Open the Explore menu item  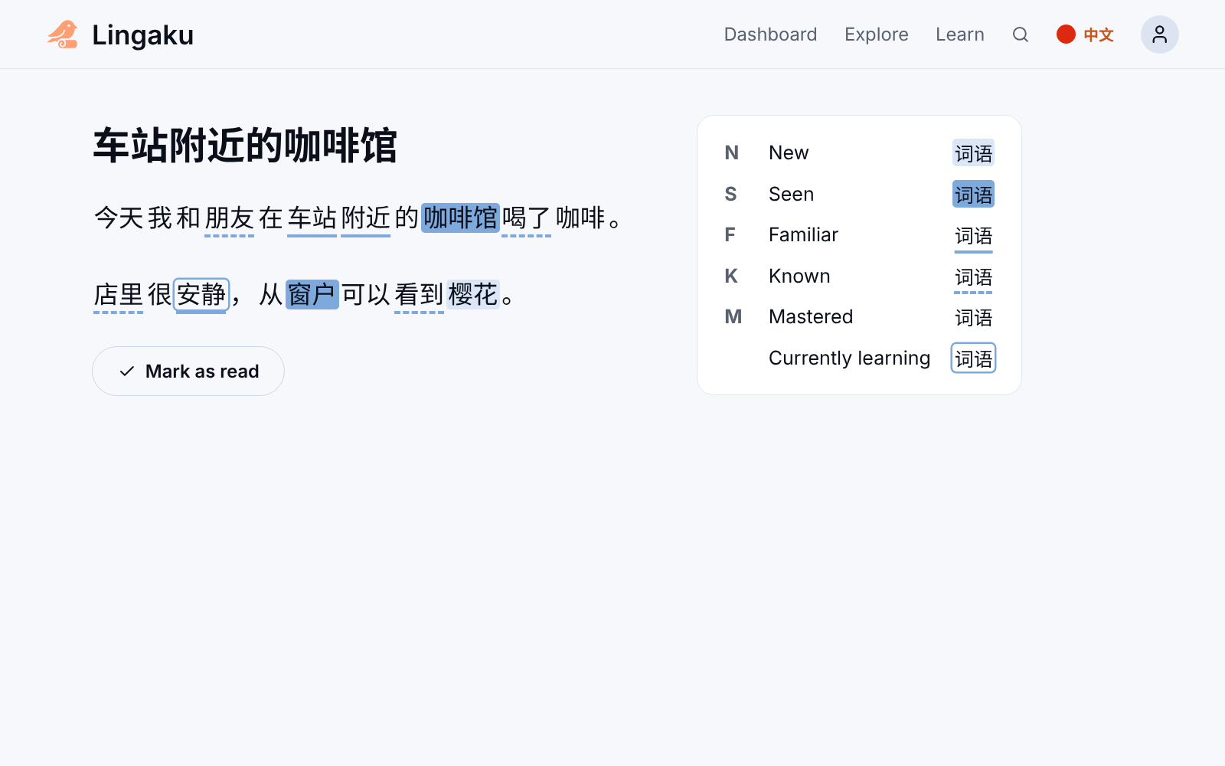pos(876,34)
